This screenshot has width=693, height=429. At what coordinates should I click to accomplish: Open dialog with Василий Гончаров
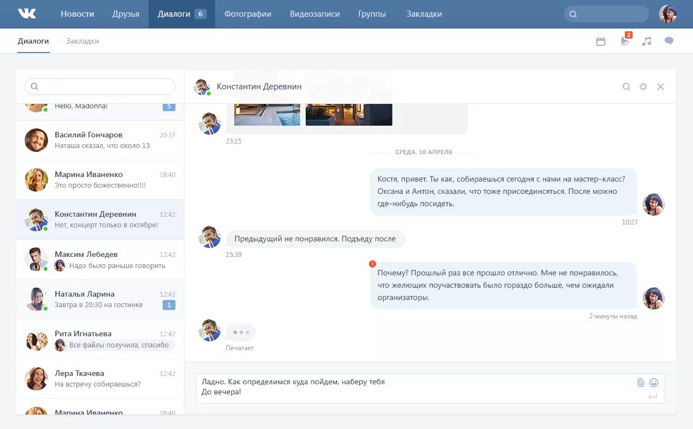[100, 140]
